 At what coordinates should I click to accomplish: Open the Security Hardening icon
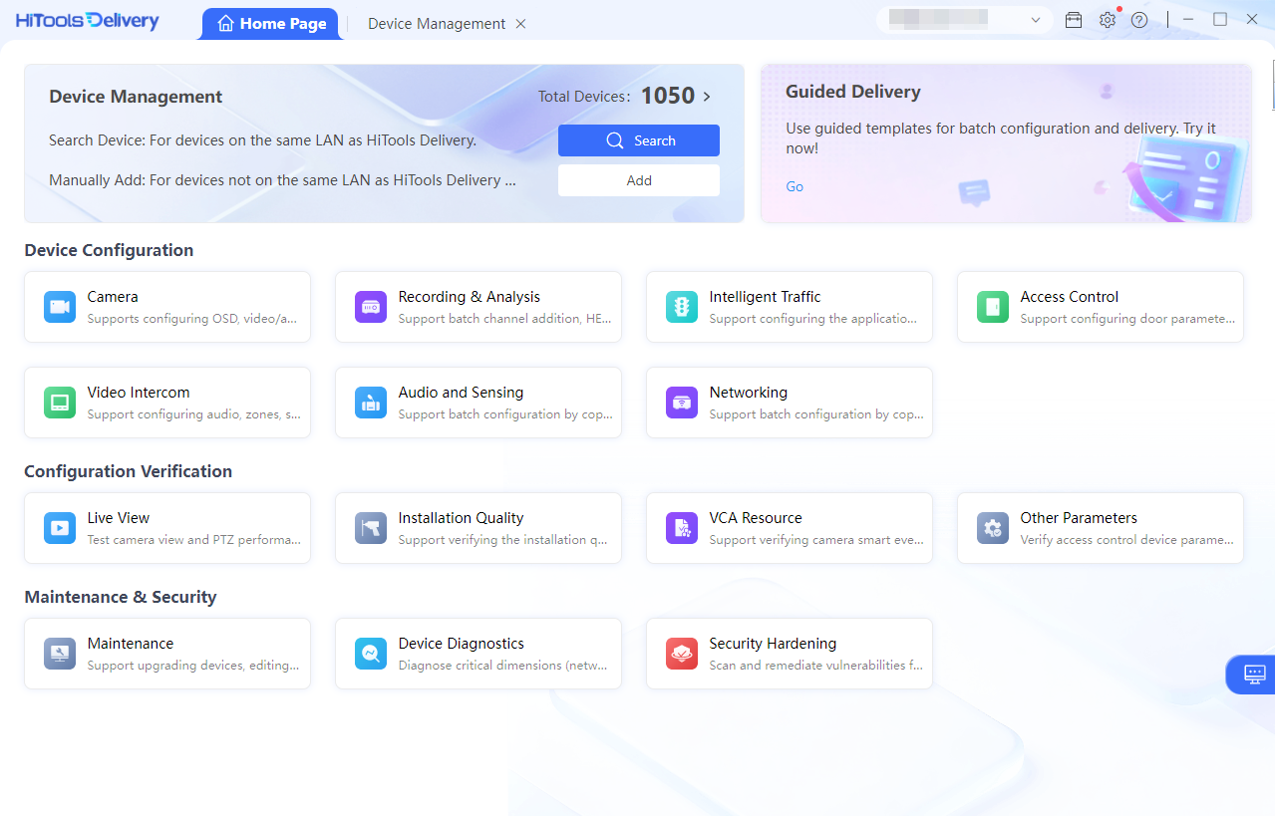click(x=682, y=654)
